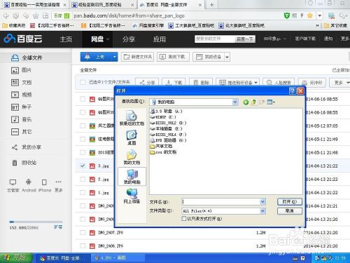Open the BT 种子 category in sidebar
Screen dimensions: 350x263
pos(21,107)
